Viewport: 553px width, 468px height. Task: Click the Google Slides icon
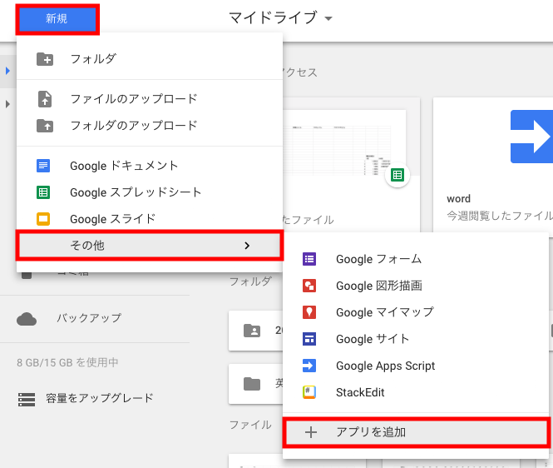click(43, 219)
